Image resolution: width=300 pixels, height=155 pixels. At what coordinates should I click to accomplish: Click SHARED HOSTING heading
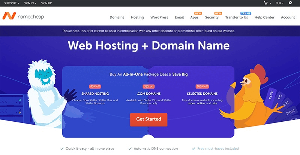click(x=95, y=94)
